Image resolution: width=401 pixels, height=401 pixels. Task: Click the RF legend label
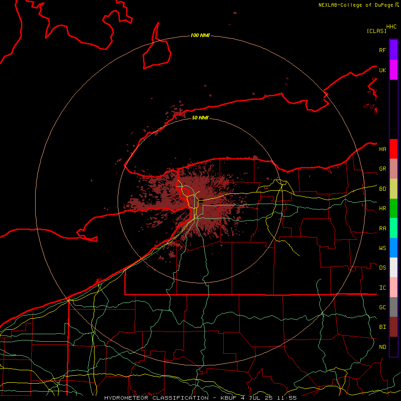[x=382, y=50]
